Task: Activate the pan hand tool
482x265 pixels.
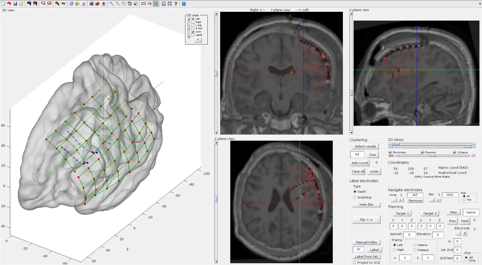Action: [124, 4]
